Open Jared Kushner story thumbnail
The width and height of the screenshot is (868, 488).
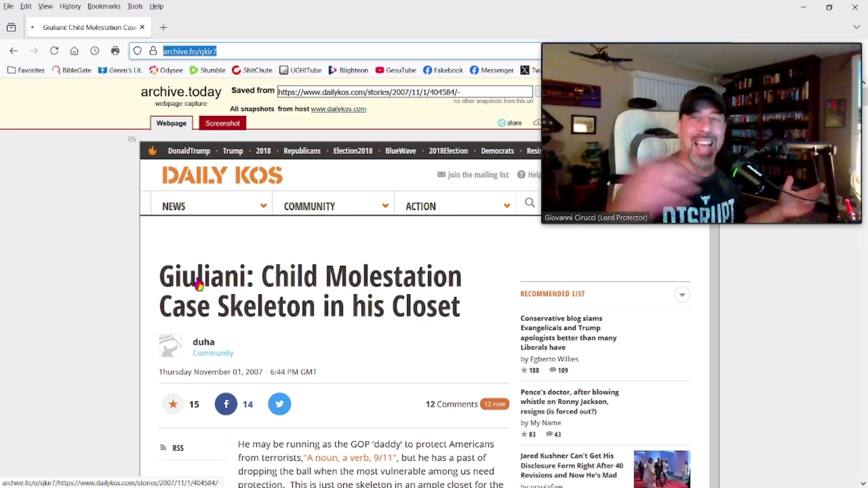click(662, 469)
